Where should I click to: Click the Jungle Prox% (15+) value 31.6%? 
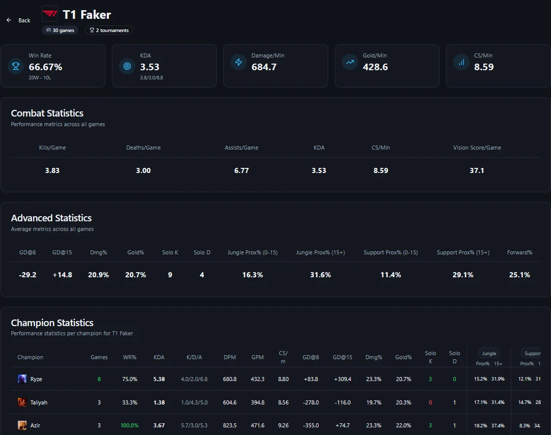[x=321, y=275]
